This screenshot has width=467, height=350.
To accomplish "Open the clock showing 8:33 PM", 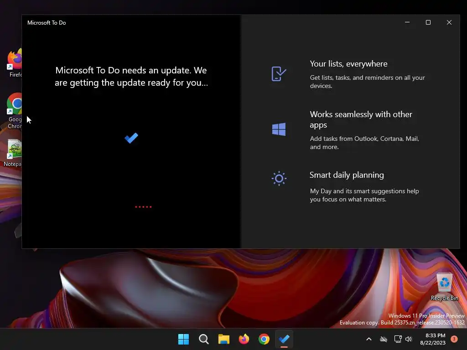I will (433, 339).
